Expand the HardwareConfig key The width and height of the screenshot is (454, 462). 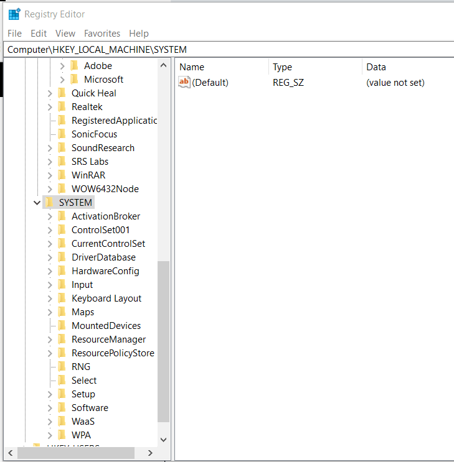[50, 271]
